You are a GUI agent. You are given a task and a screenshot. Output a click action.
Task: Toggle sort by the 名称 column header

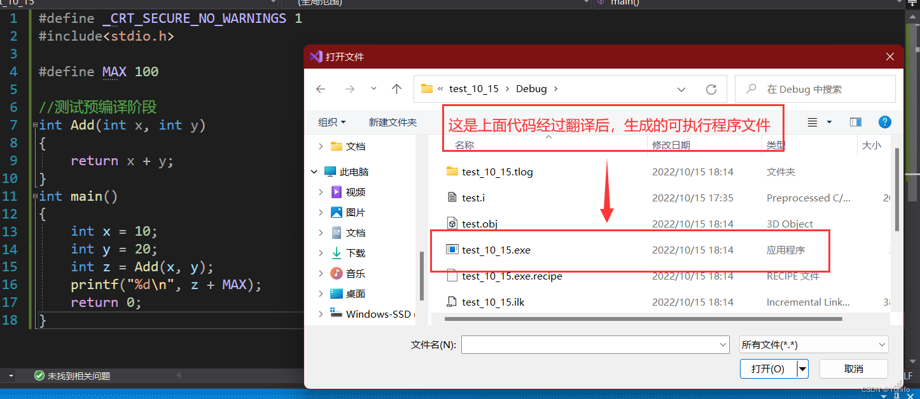[464, 145]
